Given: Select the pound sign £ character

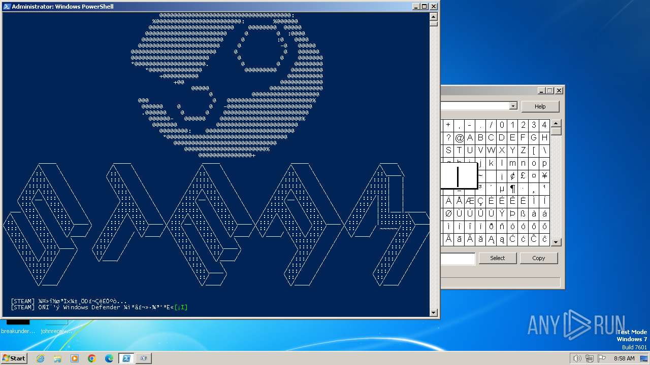Looking at the screenshot, I should point(523,176).
